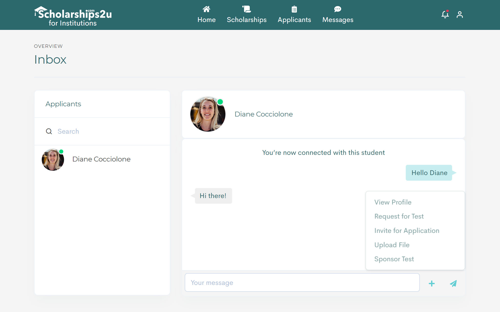The width and height of the screenshot is (500, 312).
Task: Open the user account icon
Action: coord(460,15)
